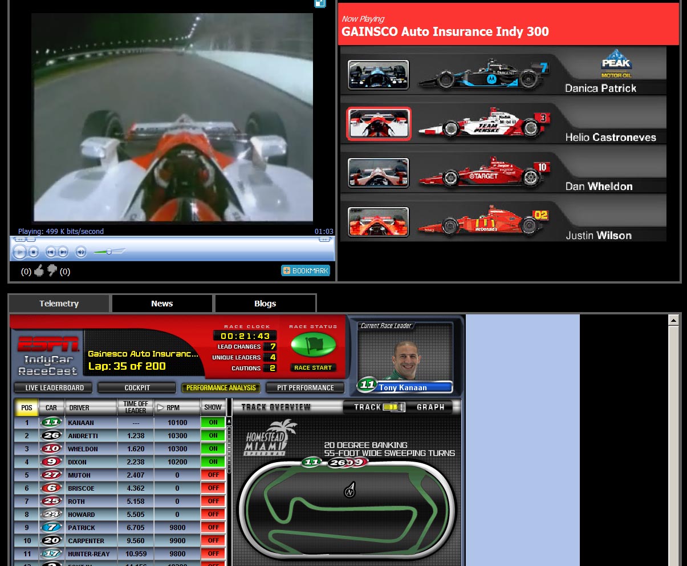
Task: Click the green flag race status icon
Action: click(314, 345)
